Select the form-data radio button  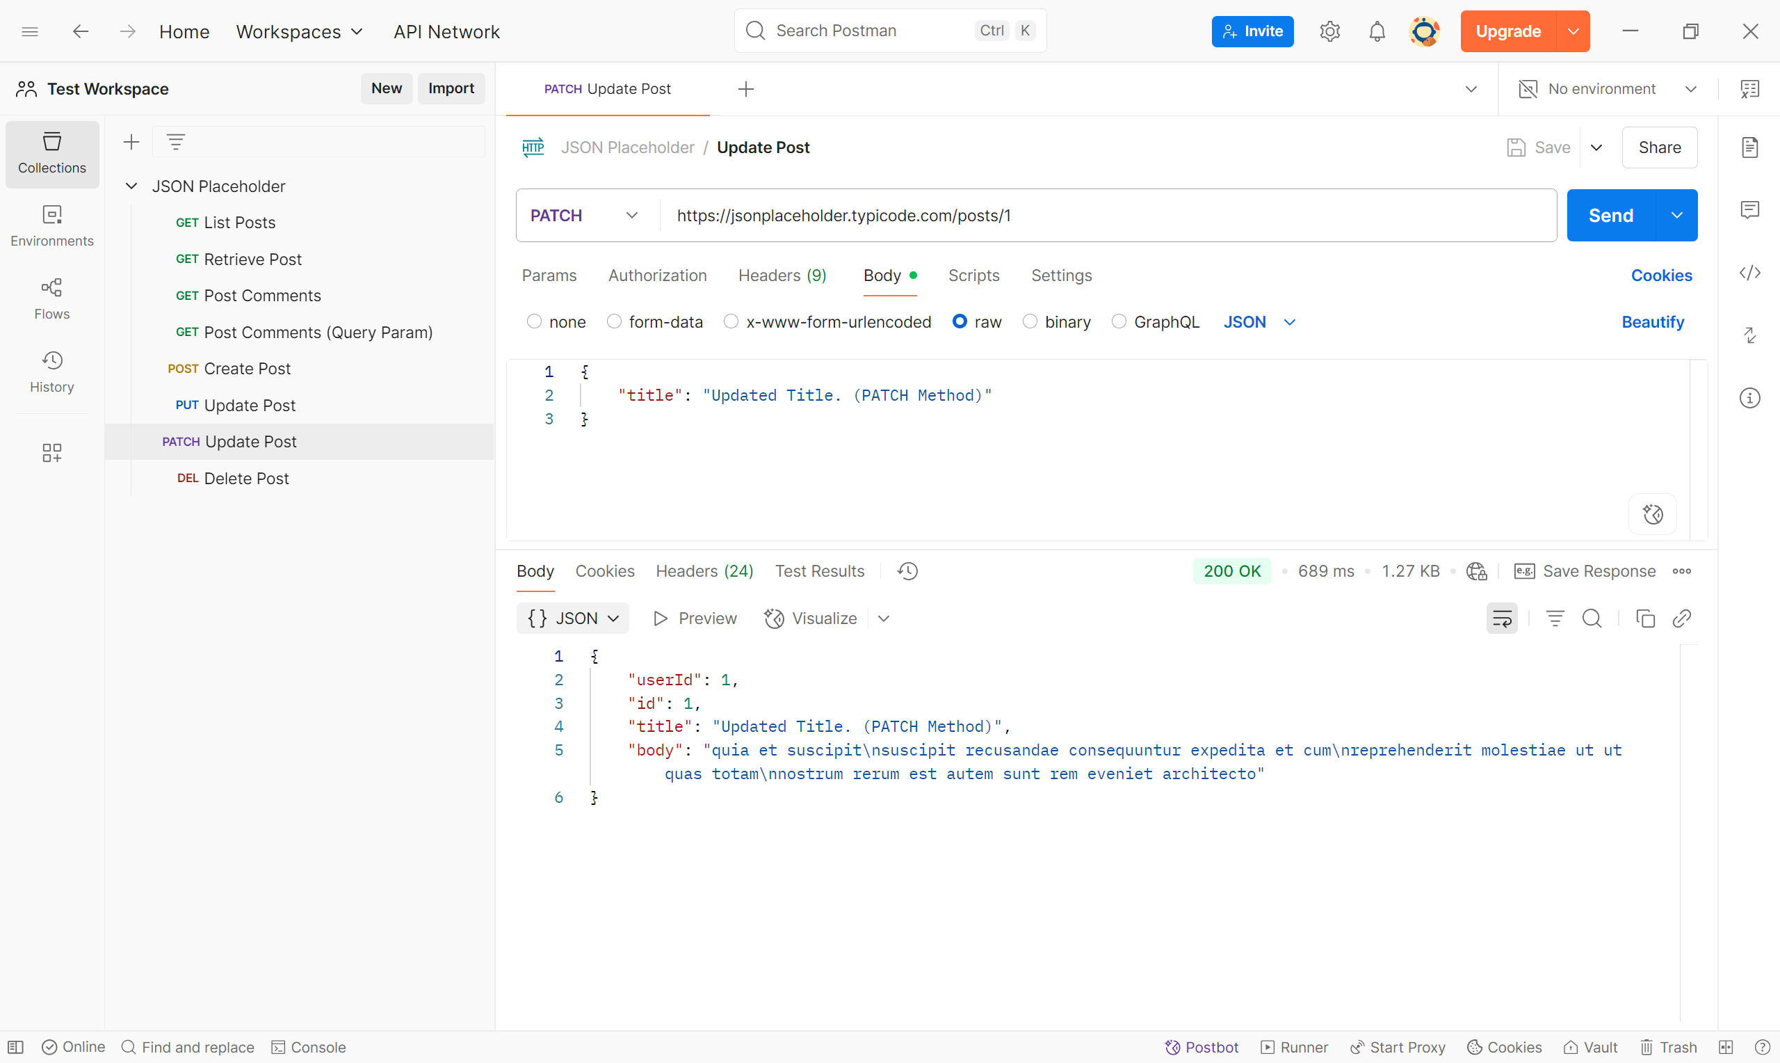click(614, 321)
